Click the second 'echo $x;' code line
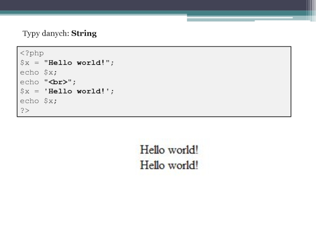 [x=38, y=101]
